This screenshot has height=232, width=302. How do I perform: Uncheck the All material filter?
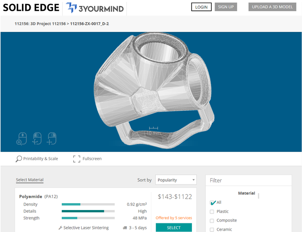[x=212, y=203]
